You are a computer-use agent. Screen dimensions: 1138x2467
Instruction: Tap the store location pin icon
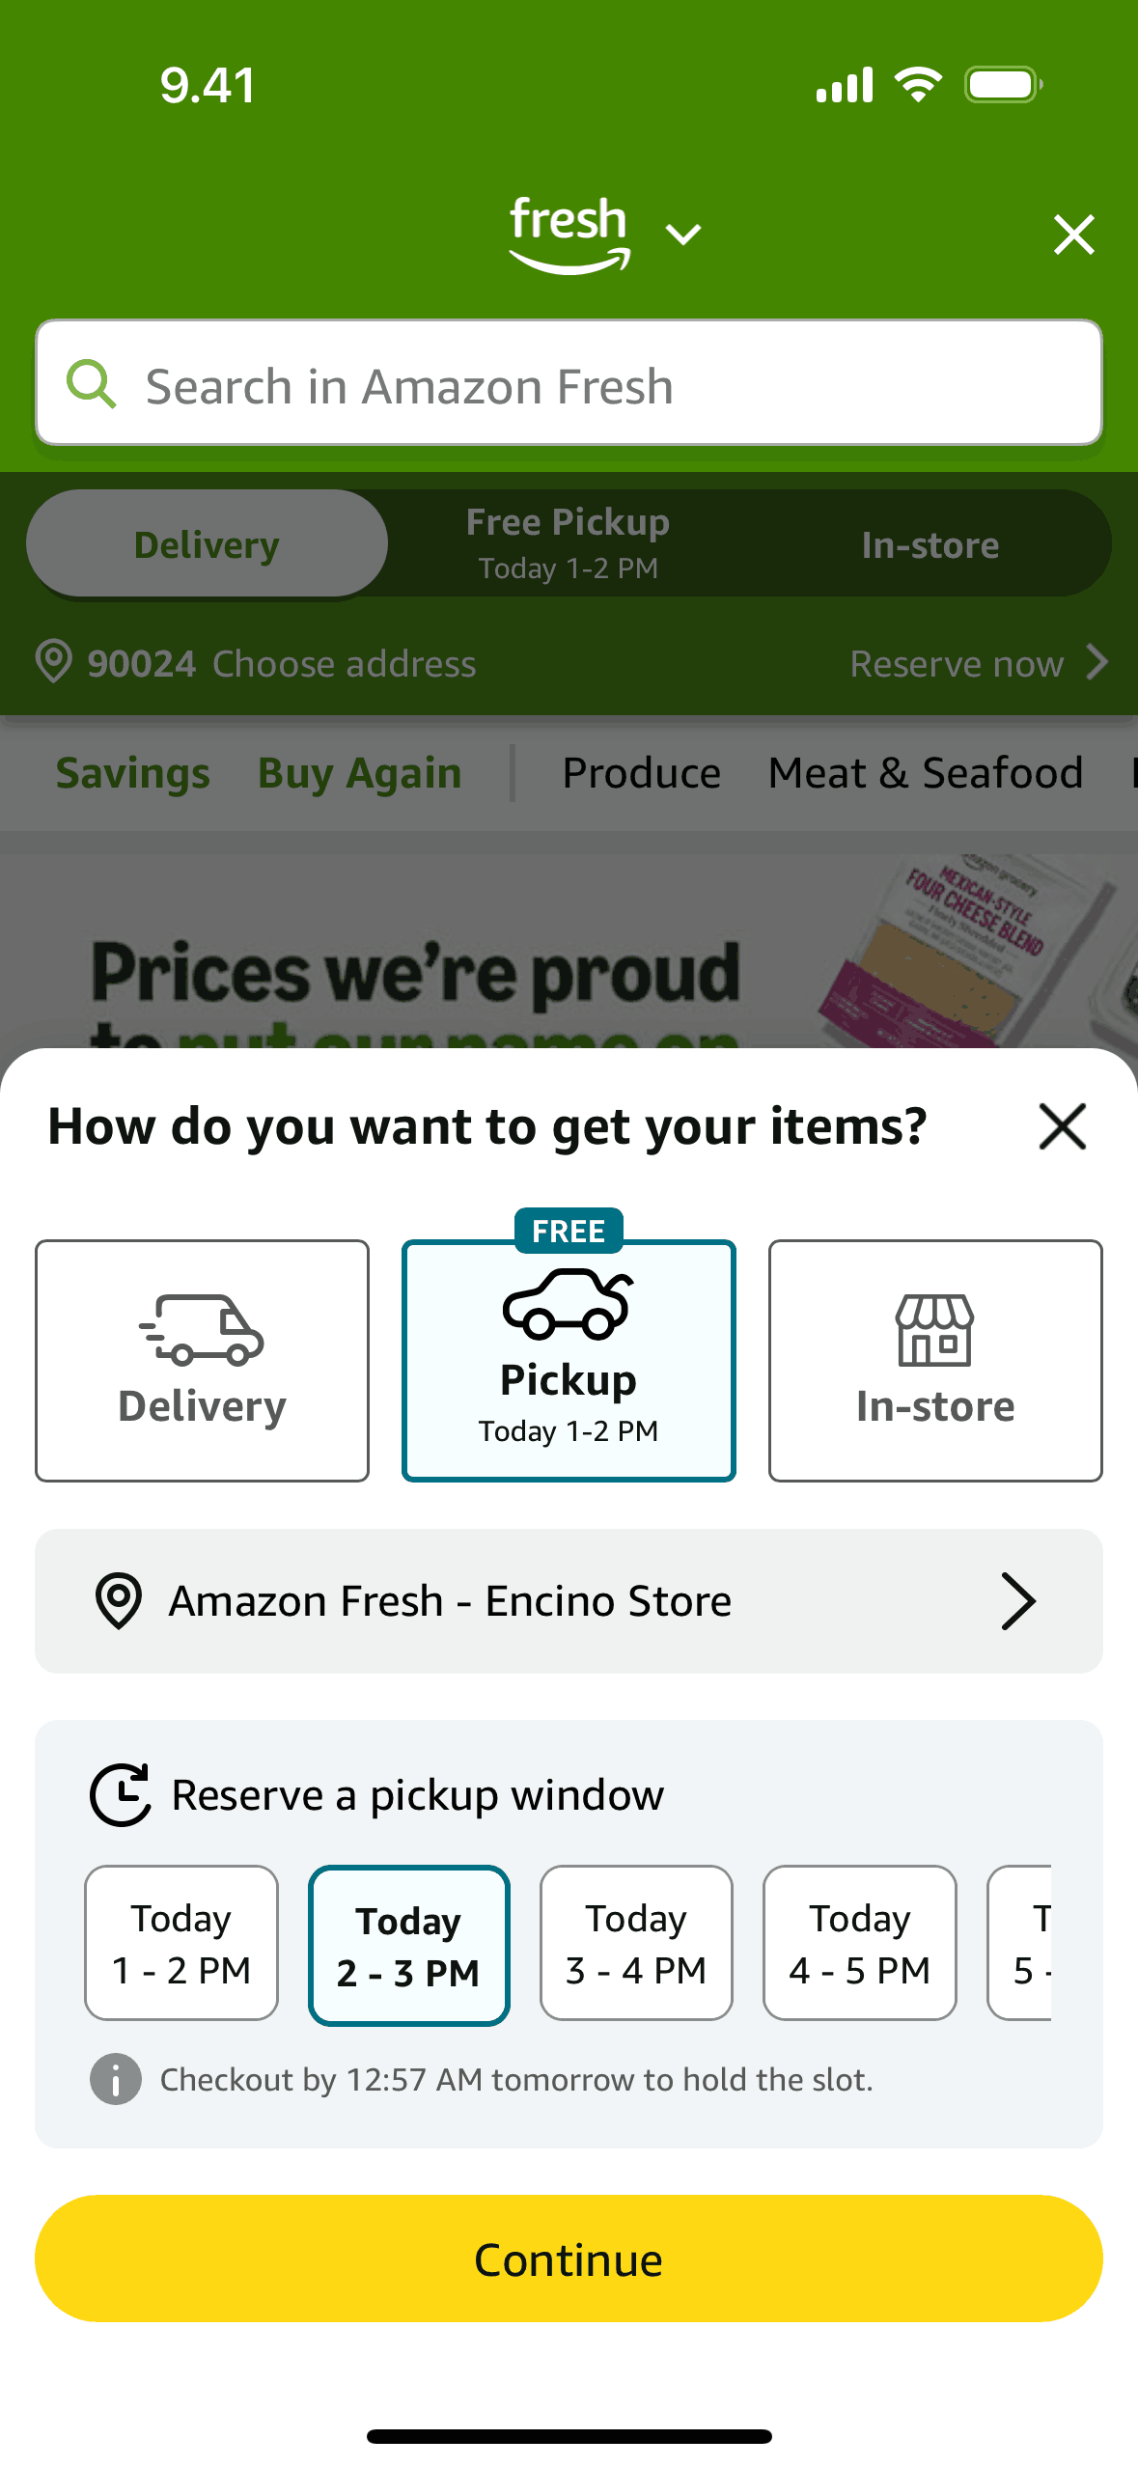[119, 1600]
